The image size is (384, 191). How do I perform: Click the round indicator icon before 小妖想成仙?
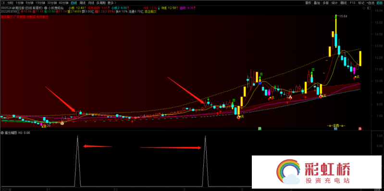(45, 8)
